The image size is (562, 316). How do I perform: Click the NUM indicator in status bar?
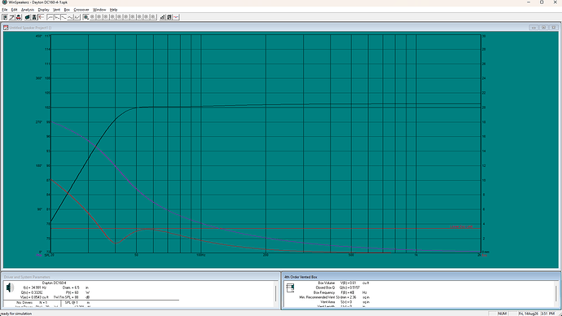503,314
